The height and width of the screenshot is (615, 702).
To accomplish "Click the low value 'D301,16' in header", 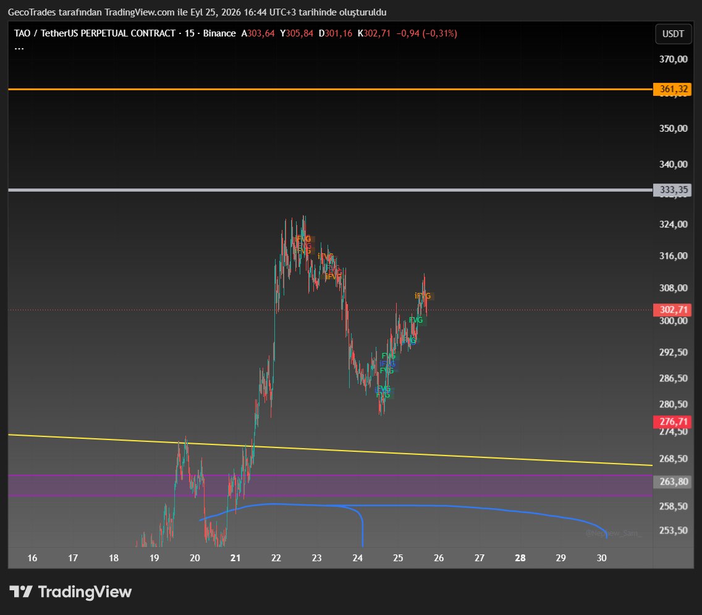I will [x=336, y=33].
